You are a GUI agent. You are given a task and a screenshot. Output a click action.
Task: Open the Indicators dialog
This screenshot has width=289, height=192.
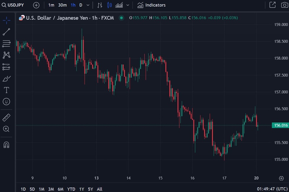[151, 5]
